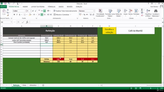Open the Alimentos sheet tab
The height and width of the screenshot is (92, 164).
click(x=33, y=85)
